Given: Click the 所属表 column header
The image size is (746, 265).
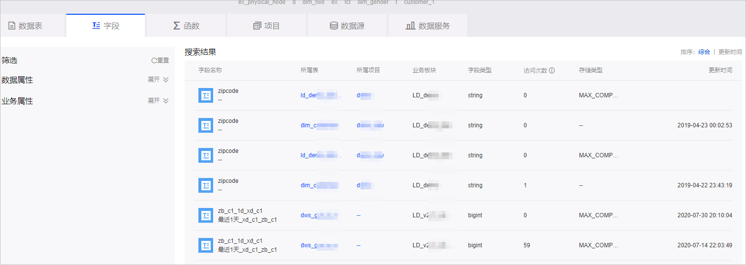Looking at the screenshot, I should coord(309,70).
